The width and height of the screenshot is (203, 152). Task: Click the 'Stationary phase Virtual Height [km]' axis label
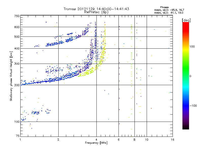pyautogui.click(x=11, y=76)
